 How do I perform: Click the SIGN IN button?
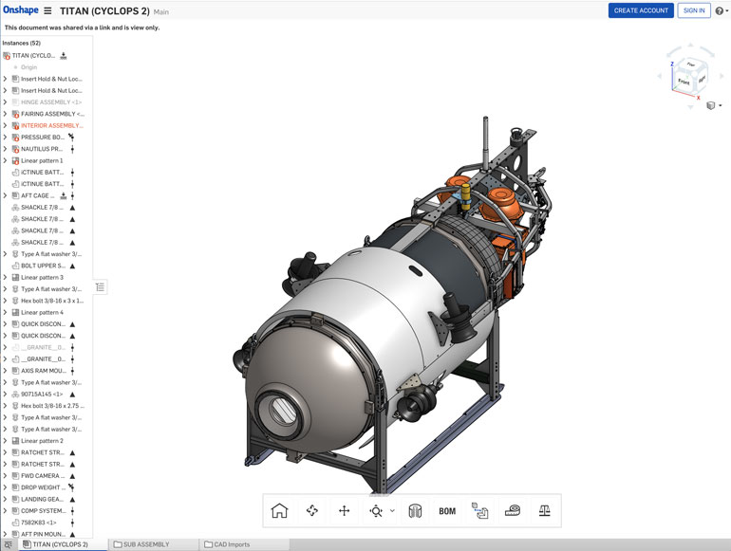(x=694, y=10)
